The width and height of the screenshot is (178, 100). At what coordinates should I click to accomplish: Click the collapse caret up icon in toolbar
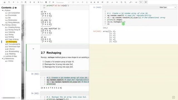[x=112, y=2]
